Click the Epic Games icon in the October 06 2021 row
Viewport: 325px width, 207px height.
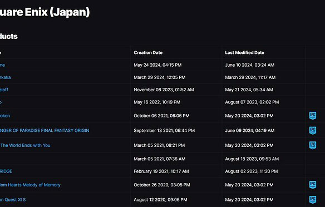pos(313,116)
